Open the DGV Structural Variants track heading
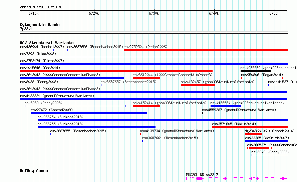The width and height of the screenshot is (297, 182). pos(47,43)
